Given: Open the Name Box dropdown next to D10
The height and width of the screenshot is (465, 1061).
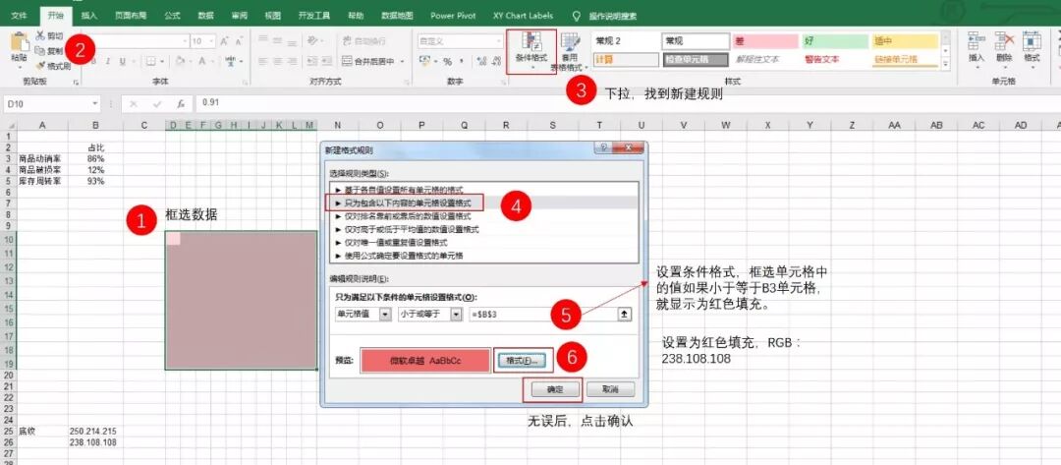Looking at the screenshot, I should click(95, 103).
